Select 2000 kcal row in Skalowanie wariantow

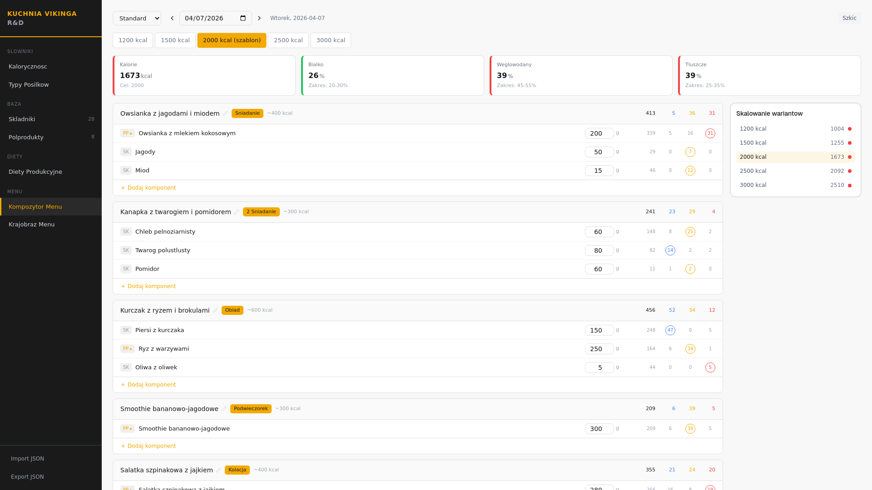point(795,157)
